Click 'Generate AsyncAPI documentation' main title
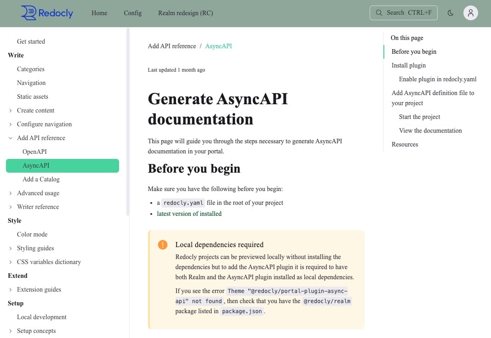 [217, 109]
